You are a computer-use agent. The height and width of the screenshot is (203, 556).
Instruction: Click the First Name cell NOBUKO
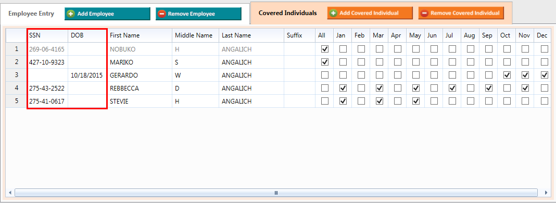140,49
